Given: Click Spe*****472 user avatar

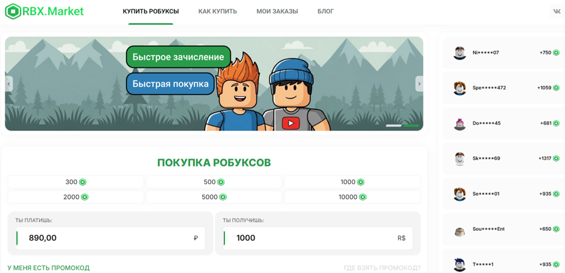Looking at the screenshot, I should pos(460,88).
